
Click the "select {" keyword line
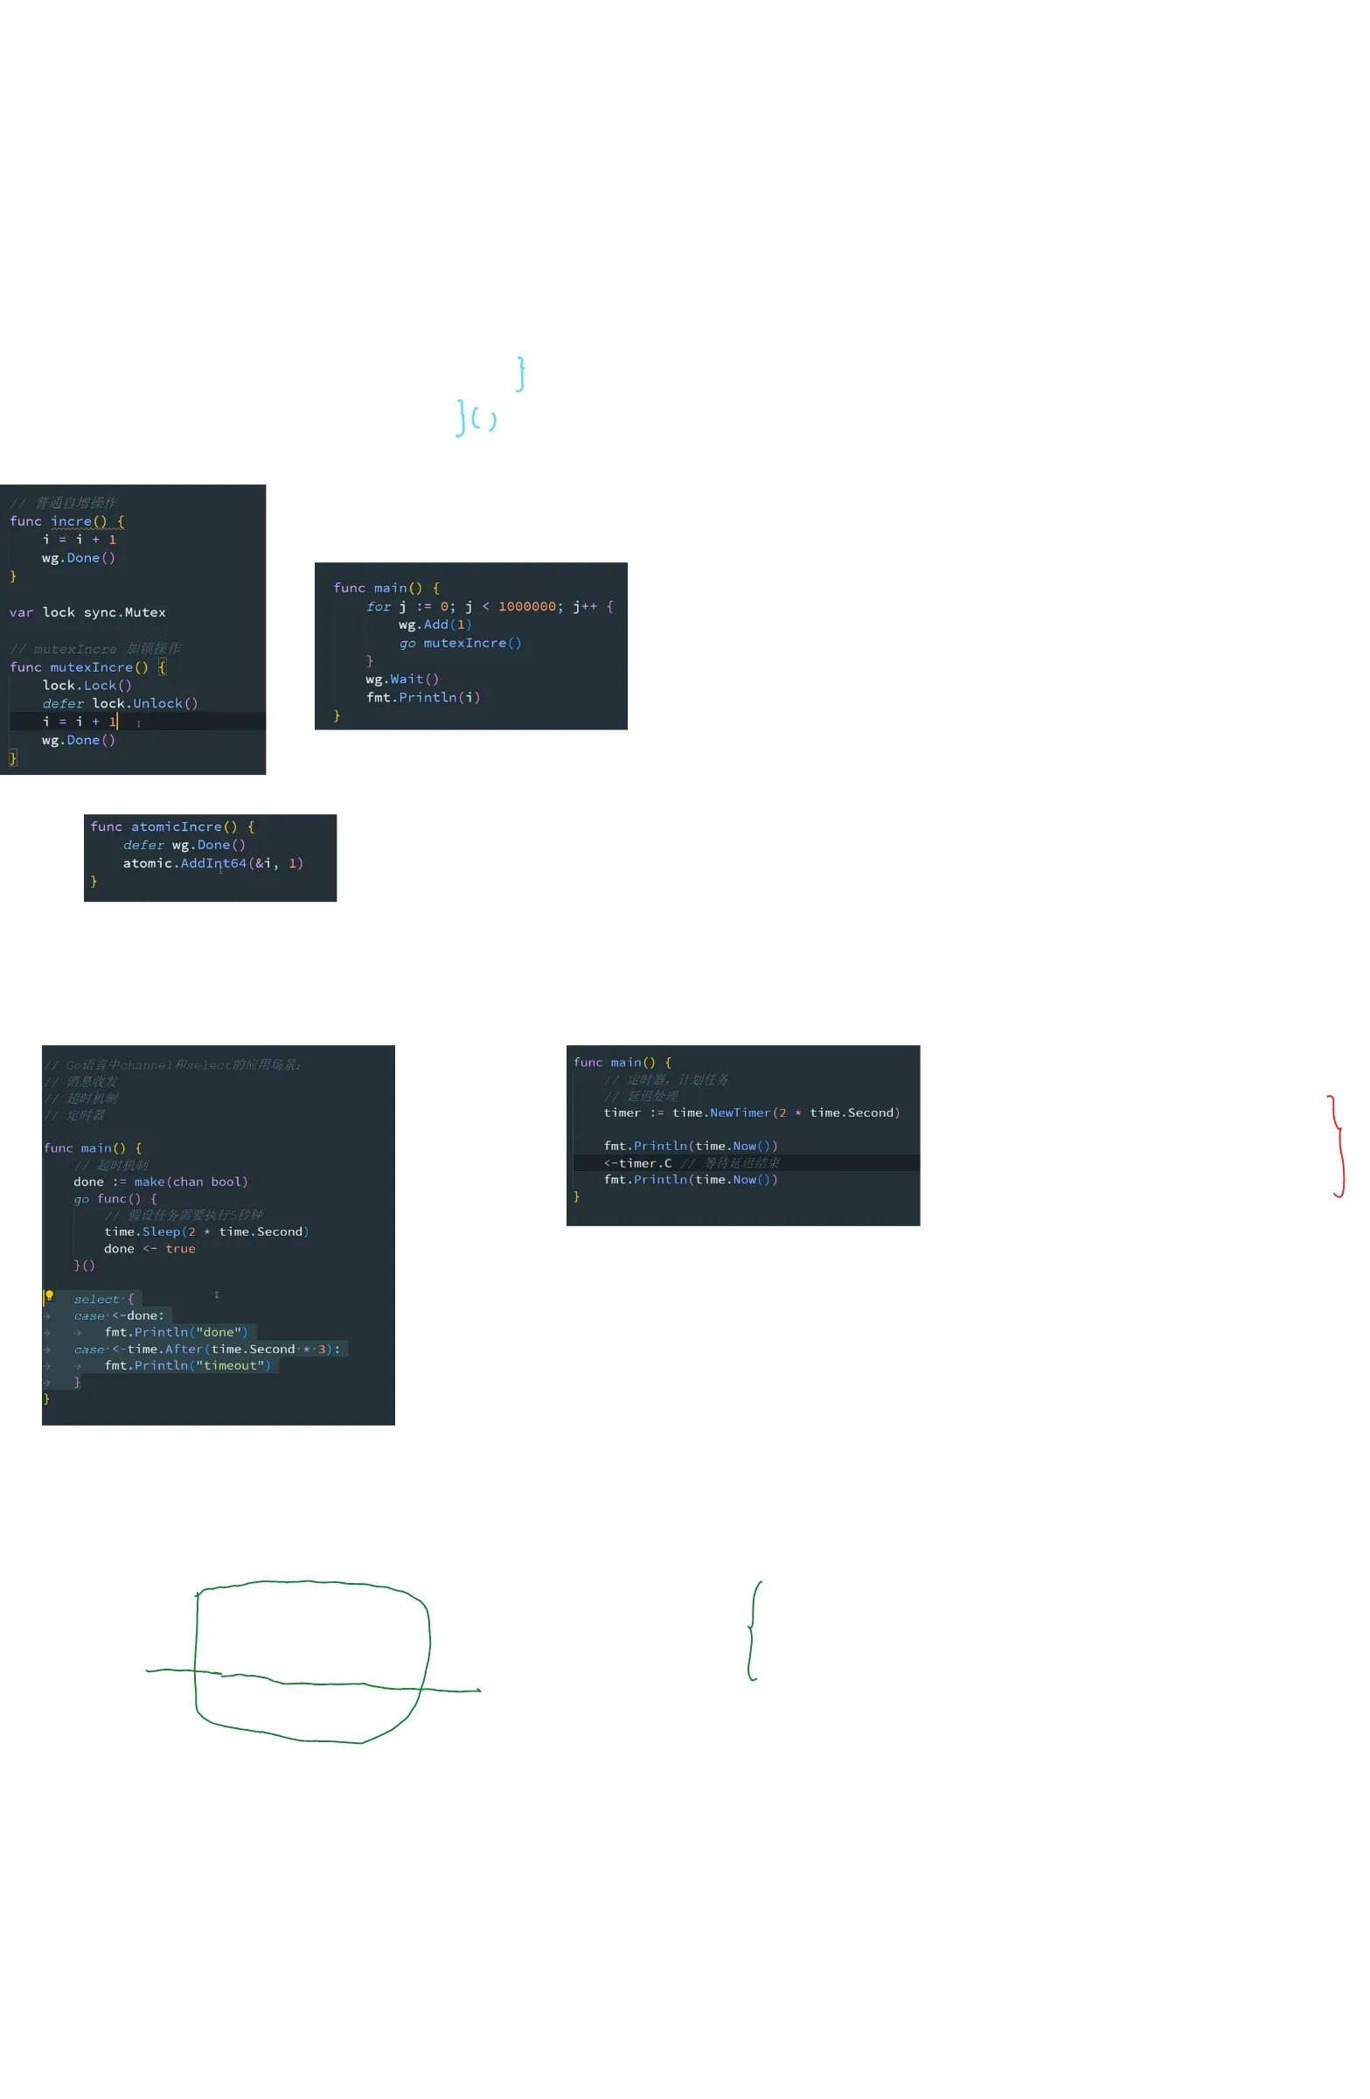[x=104, y=1299]
